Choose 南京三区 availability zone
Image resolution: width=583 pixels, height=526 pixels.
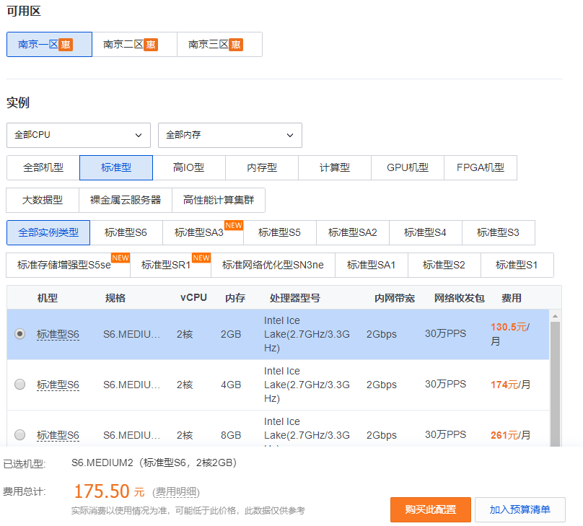click(219, 44)
